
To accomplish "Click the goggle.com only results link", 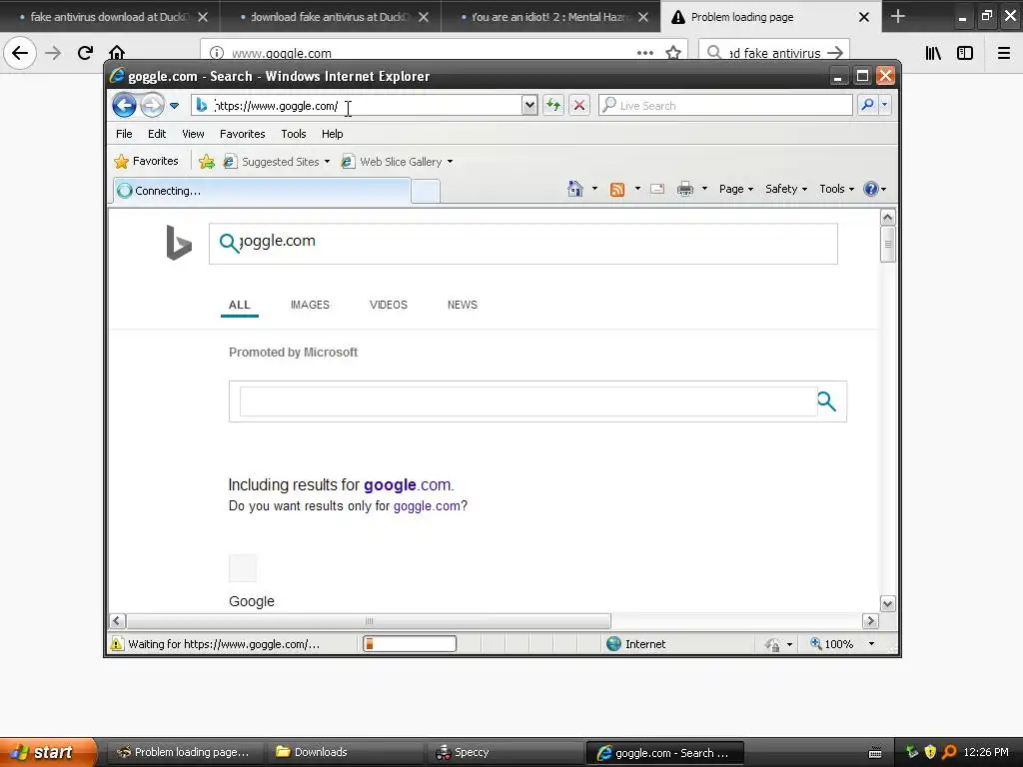I will 427,505.
